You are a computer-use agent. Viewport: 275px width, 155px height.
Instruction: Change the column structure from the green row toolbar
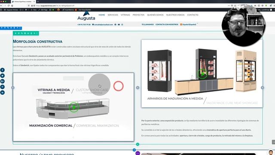(25, 33)
